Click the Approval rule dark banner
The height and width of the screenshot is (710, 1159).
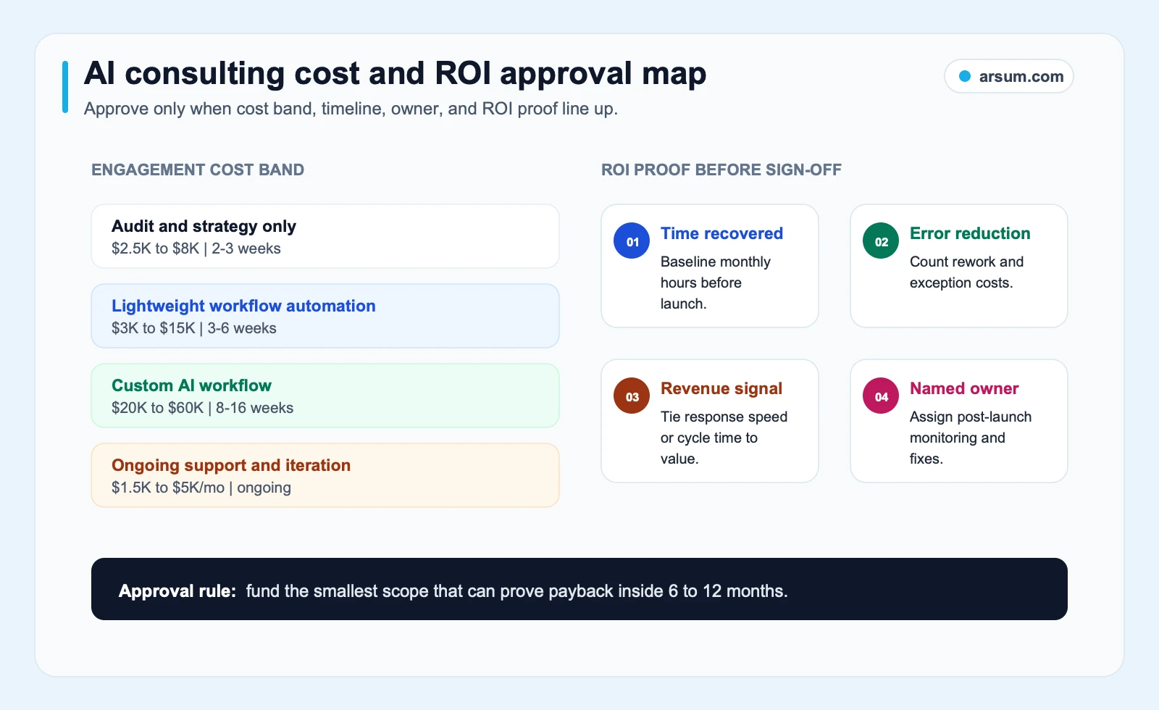pos(579,589)
